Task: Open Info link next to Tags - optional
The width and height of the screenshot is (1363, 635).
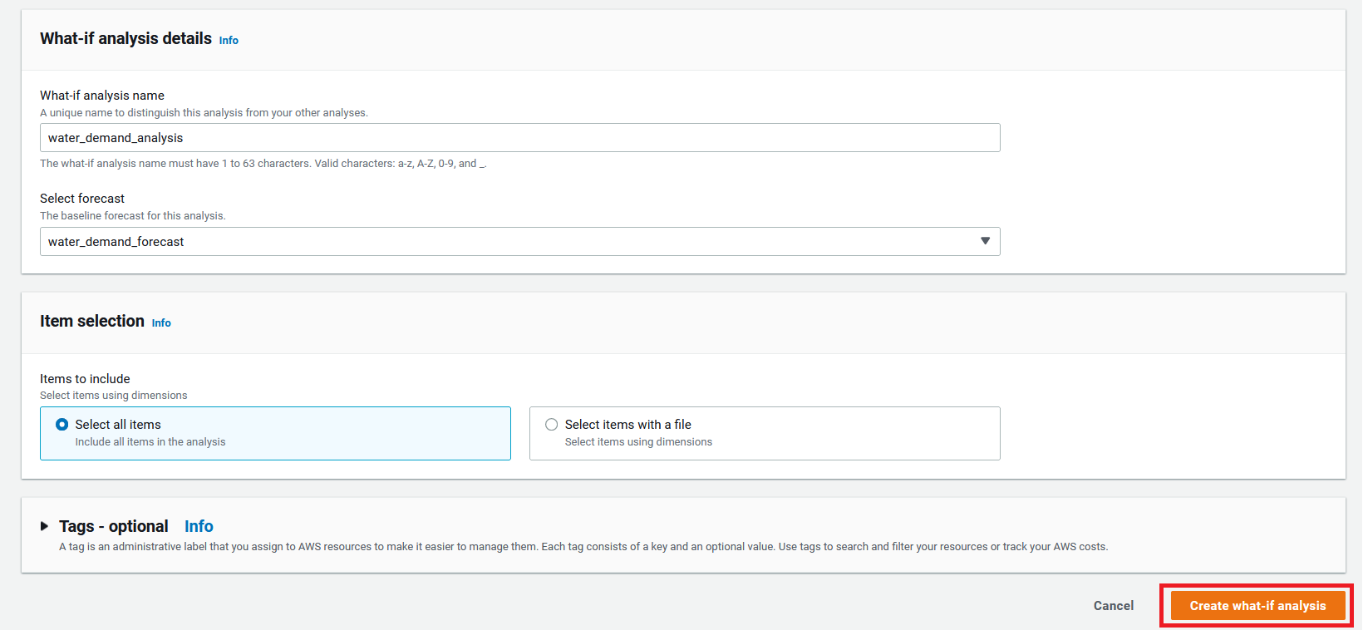Action: 199,526
